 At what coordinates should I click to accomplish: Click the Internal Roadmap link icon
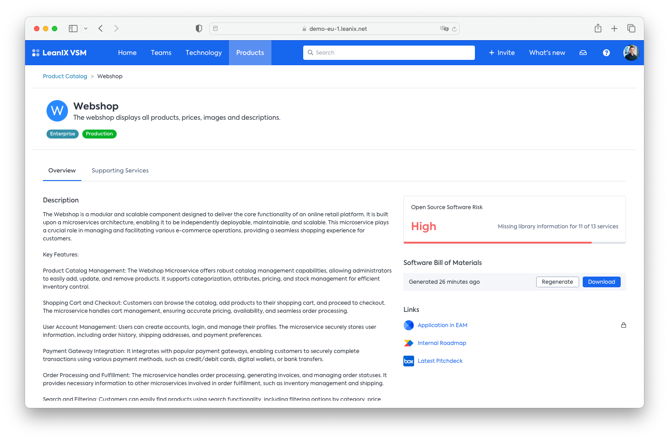pos(409,343)
